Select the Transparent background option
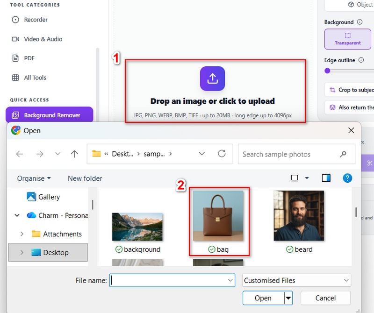374x313 pixels. tap(347, 39)
